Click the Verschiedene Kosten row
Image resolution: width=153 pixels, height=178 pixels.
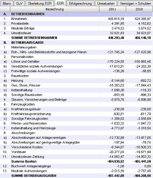click(x=76, y=147)
